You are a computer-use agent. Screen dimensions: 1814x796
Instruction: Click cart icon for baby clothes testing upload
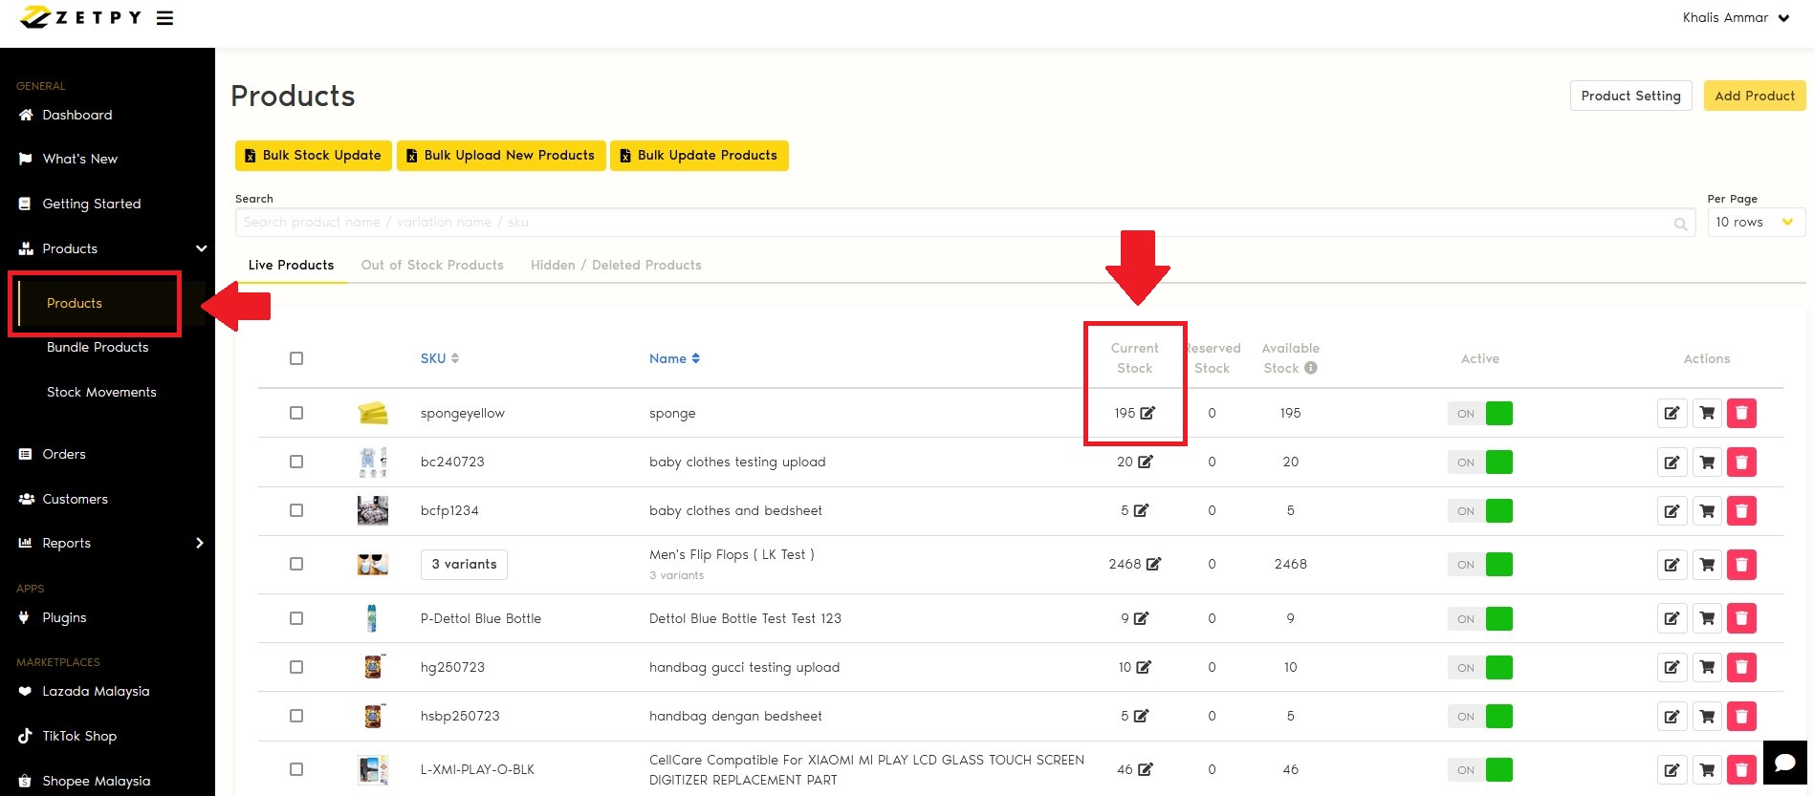[1707, 463]
